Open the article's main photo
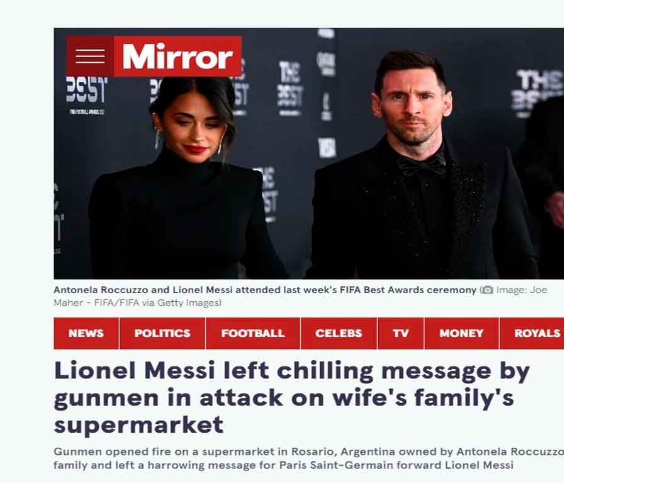This screenshot has width=645, height=483. tap(308, 153)
